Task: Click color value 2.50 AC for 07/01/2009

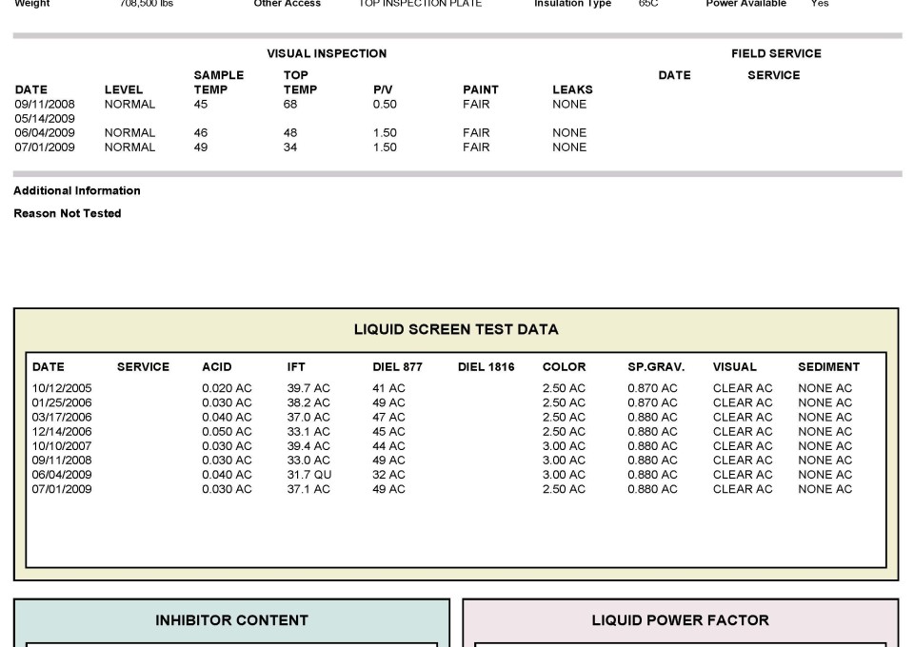Action: pos(565,489)
